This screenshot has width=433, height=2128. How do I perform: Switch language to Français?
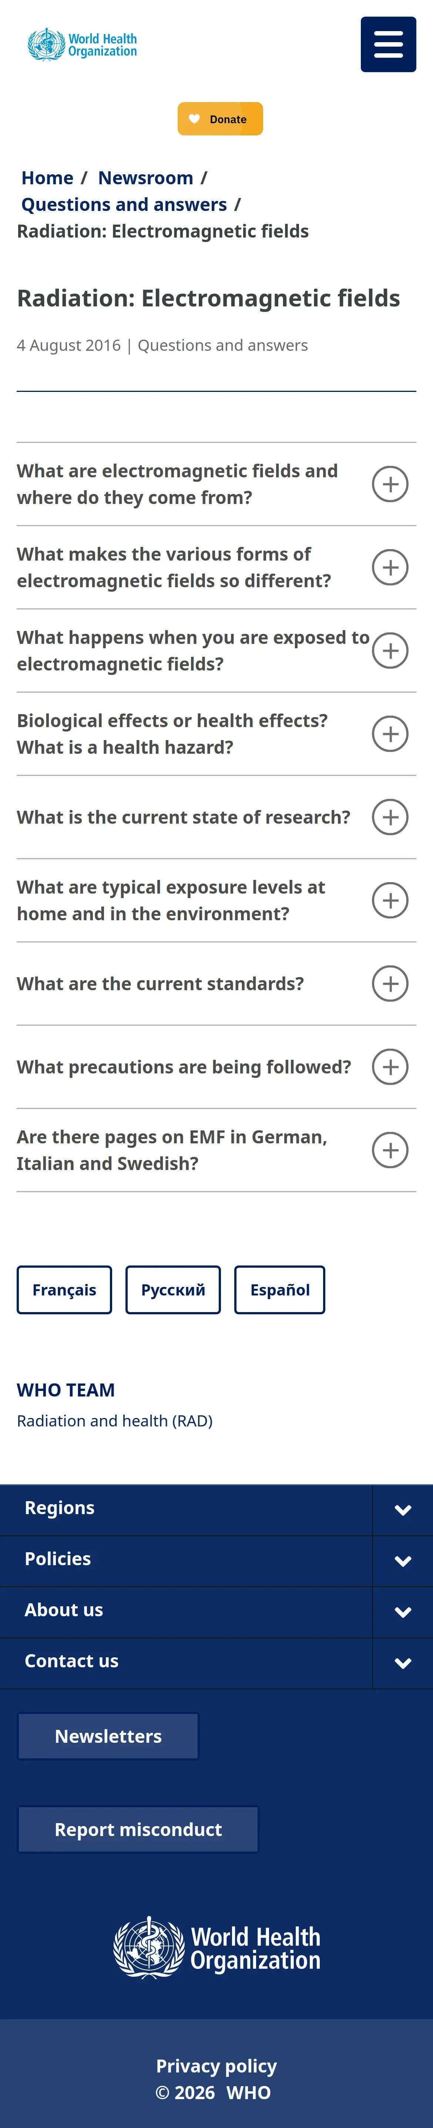click(64, 1290)
